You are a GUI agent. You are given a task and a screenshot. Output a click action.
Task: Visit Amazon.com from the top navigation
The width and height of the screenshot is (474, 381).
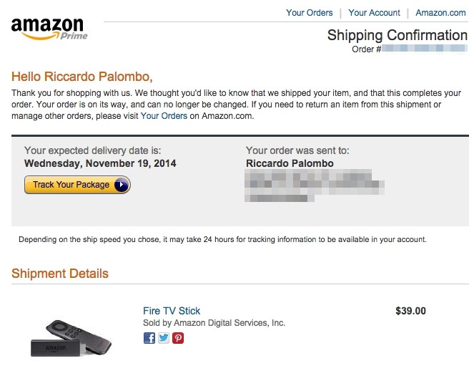[x=440, y=13]
